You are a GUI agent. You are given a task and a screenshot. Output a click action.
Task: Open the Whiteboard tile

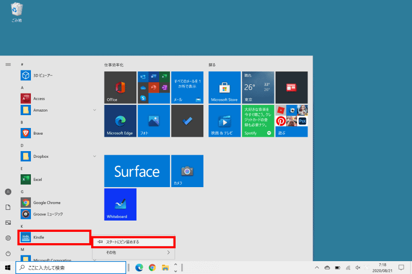pos(121,204)
